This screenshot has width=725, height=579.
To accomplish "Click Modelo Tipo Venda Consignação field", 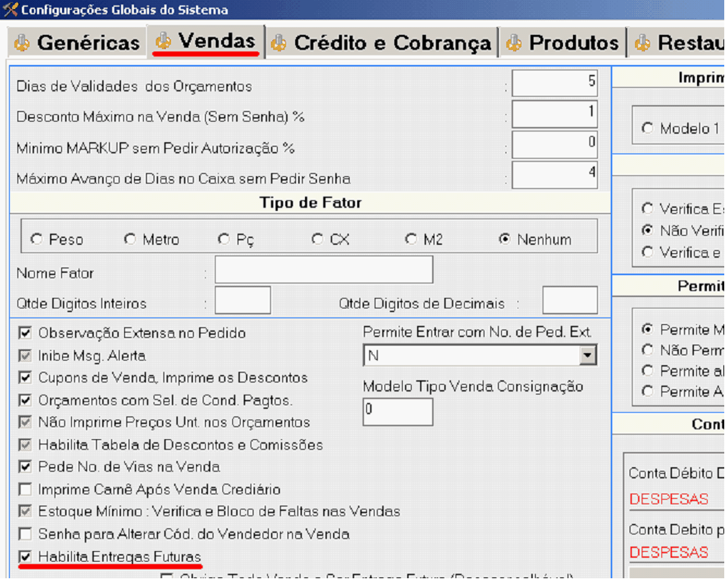I will coord(398,411).
